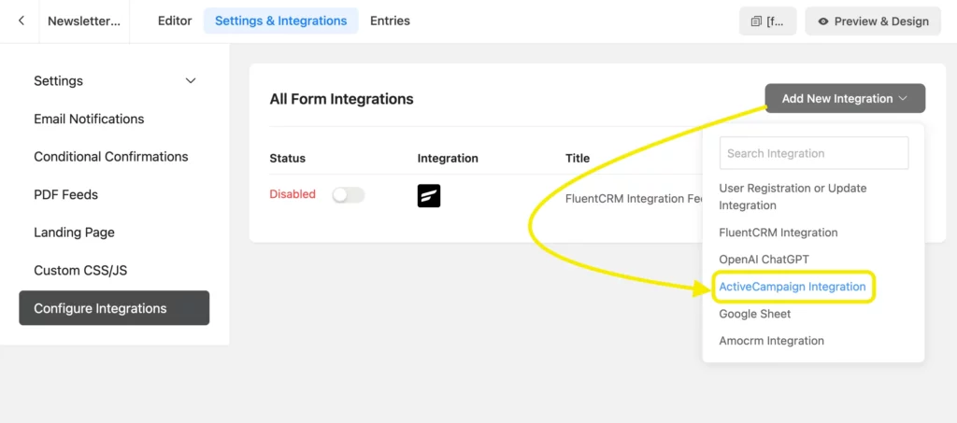Pick OpenAI ChatGPT from the list
The height and width of the screenshot is (423, 957).
pos(764,259)
